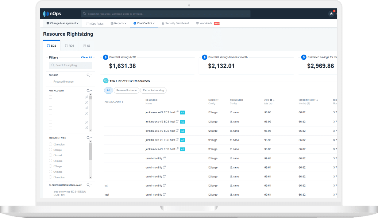Open the Change Management dropdown

[63, 23]
